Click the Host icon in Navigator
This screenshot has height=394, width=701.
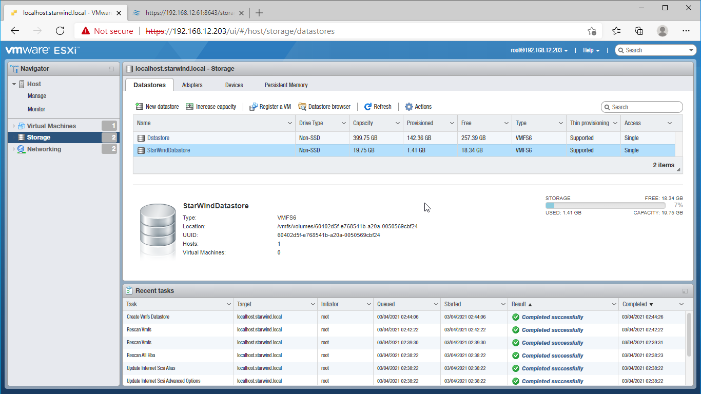click(22, 84)
